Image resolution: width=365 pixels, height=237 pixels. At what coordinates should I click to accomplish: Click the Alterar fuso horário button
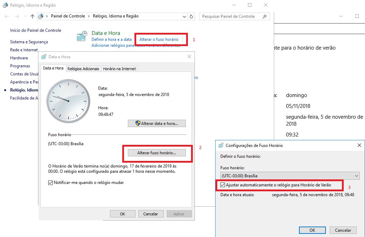157,153
